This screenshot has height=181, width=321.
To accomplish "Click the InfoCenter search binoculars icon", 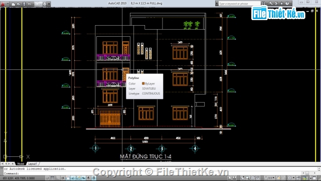I will tap(263, 4).
